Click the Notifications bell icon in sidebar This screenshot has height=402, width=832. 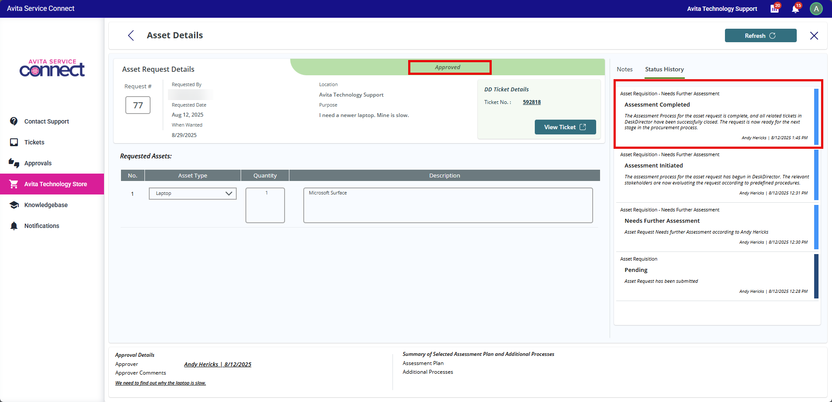click(14, 226)
